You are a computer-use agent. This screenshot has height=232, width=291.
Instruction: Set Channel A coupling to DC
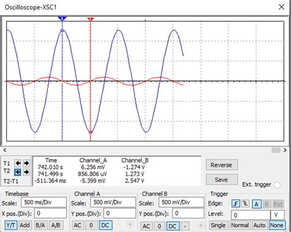click(x=106, y=225)
